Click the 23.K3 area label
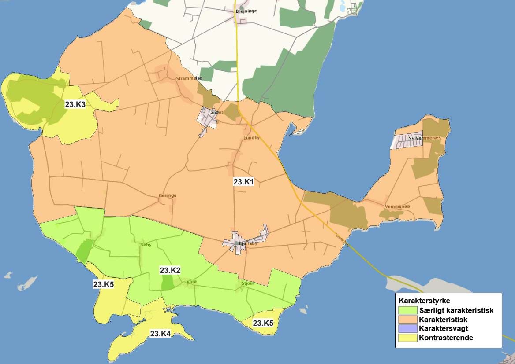 click(x=75, y=104)
